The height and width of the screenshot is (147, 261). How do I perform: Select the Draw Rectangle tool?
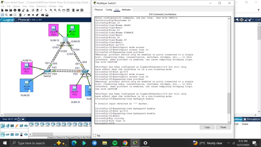[x=29, y=15]
